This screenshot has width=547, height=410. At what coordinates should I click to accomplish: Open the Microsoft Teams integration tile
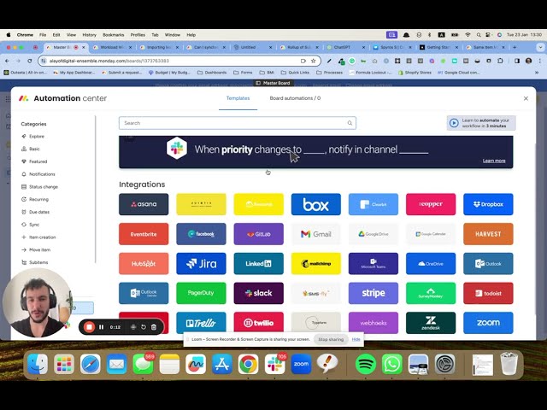point(373,264)
